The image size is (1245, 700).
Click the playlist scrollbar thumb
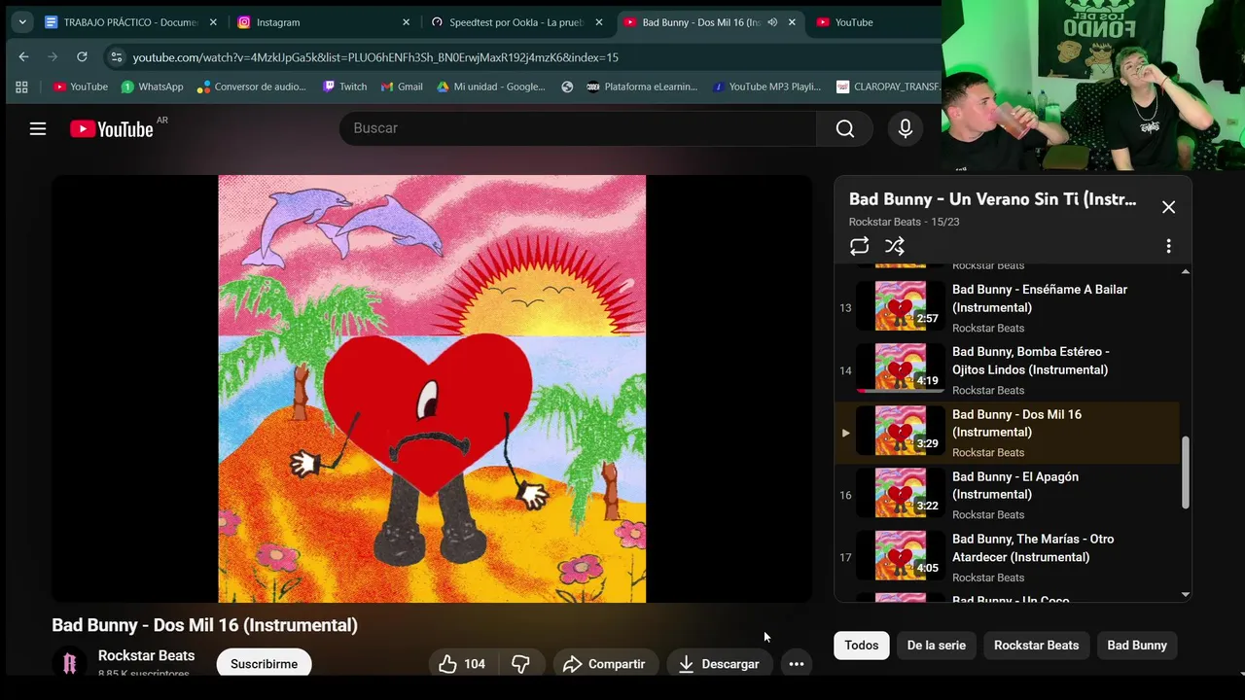pos(1185,472)
